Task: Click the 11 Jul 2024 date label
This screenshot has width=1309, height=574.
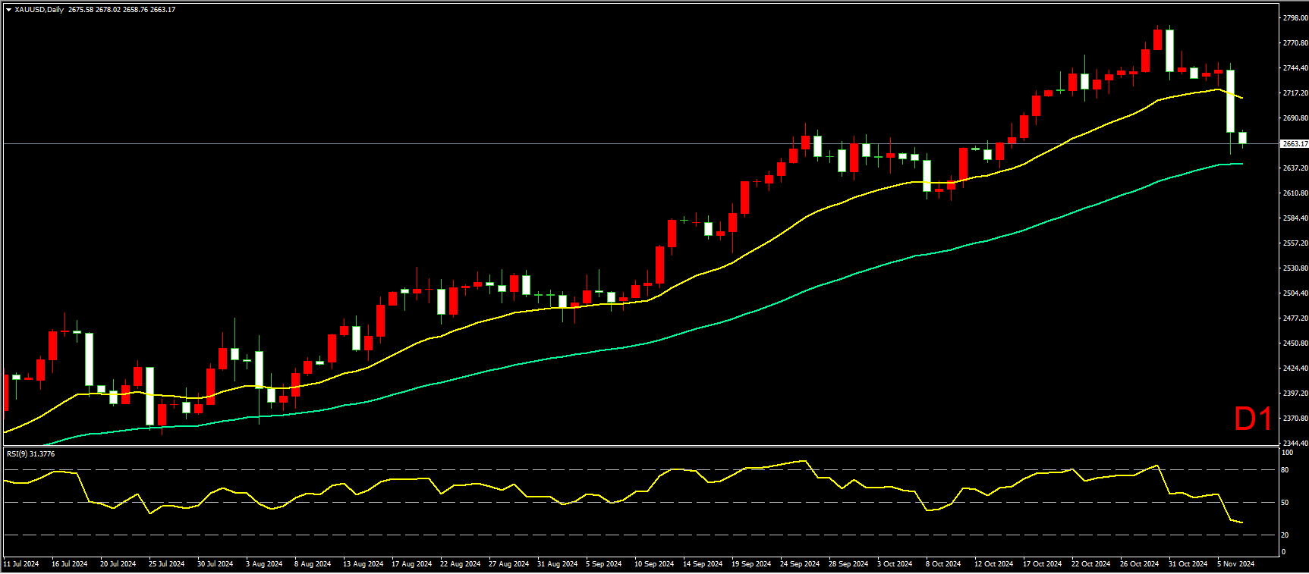Action: [21, 564]
